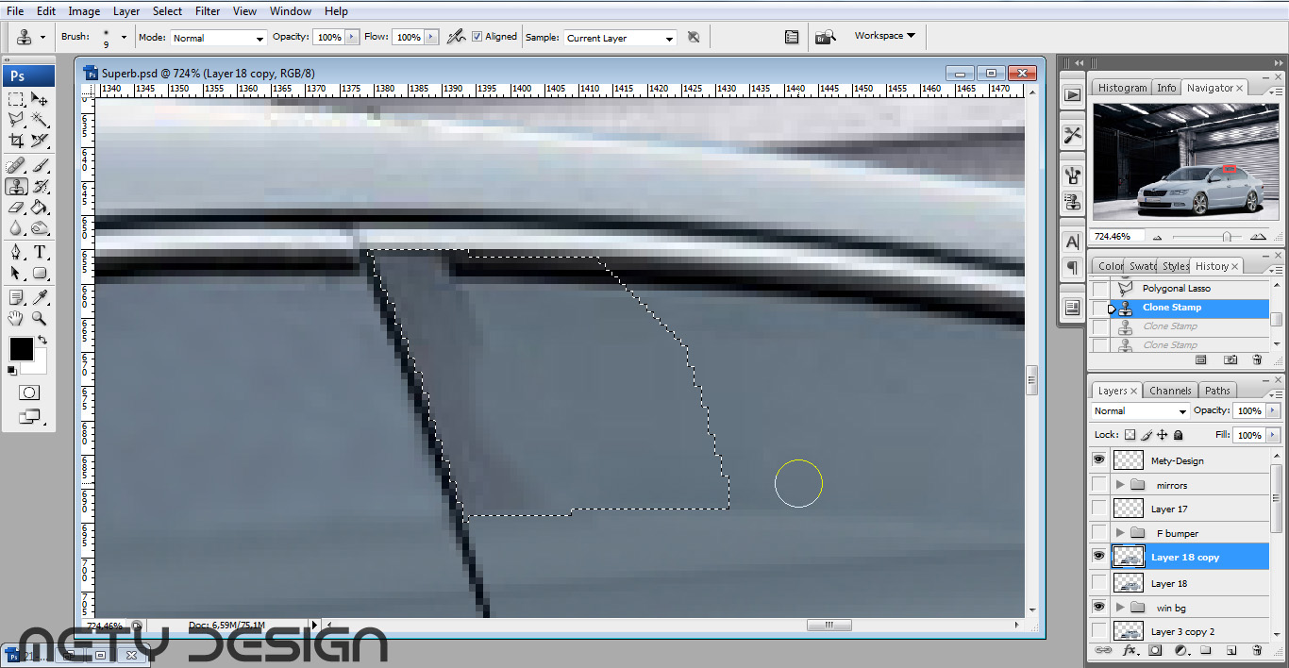Viewport: 1289px width, 668px height.
Task: Select the Path Selection tool
Action: coord(16,273)
